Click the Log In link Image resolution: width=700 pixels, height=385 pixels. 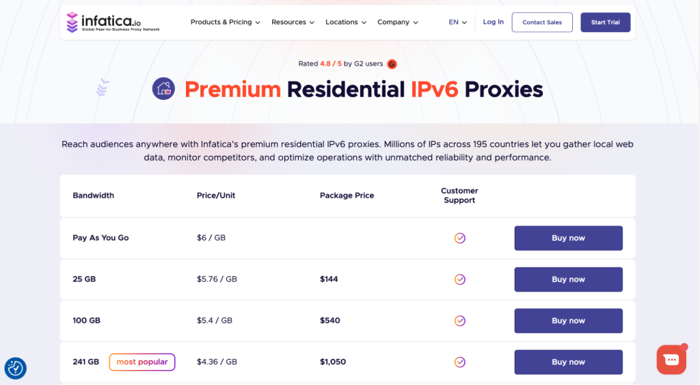coord(493,22)
